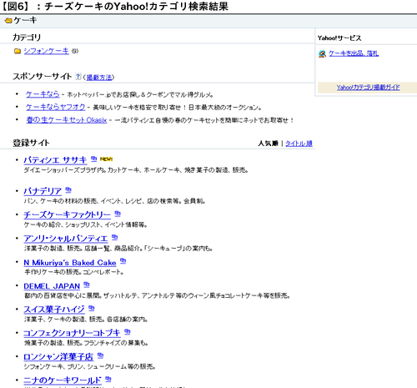417x388 pixels.
Task: Open the シフォンケーキ category link
Action: pos(46,51)
